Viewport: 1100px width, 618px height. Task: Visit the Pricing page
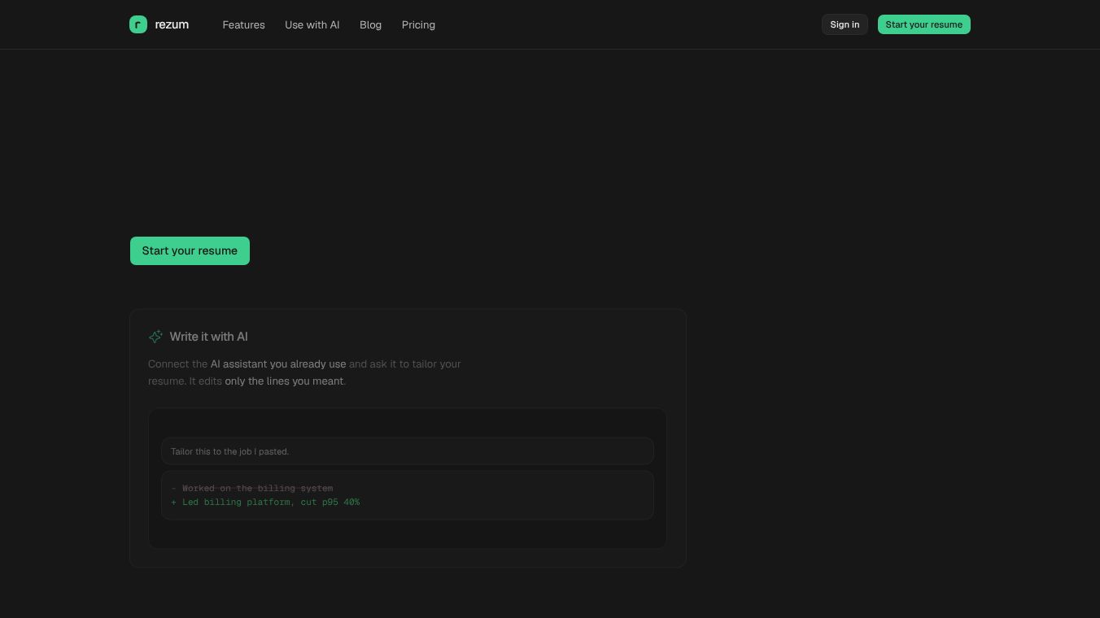pyautogui.click(x=418, y=24)
